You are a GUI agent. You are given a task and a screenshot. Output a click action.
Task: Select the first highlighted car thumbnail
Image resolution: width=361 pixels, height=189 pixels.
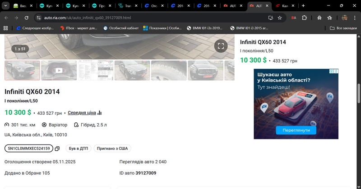(22, 71)
